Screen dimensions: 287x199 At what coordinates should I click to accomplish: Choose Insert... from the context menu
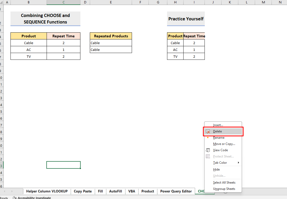coord(218,125)
